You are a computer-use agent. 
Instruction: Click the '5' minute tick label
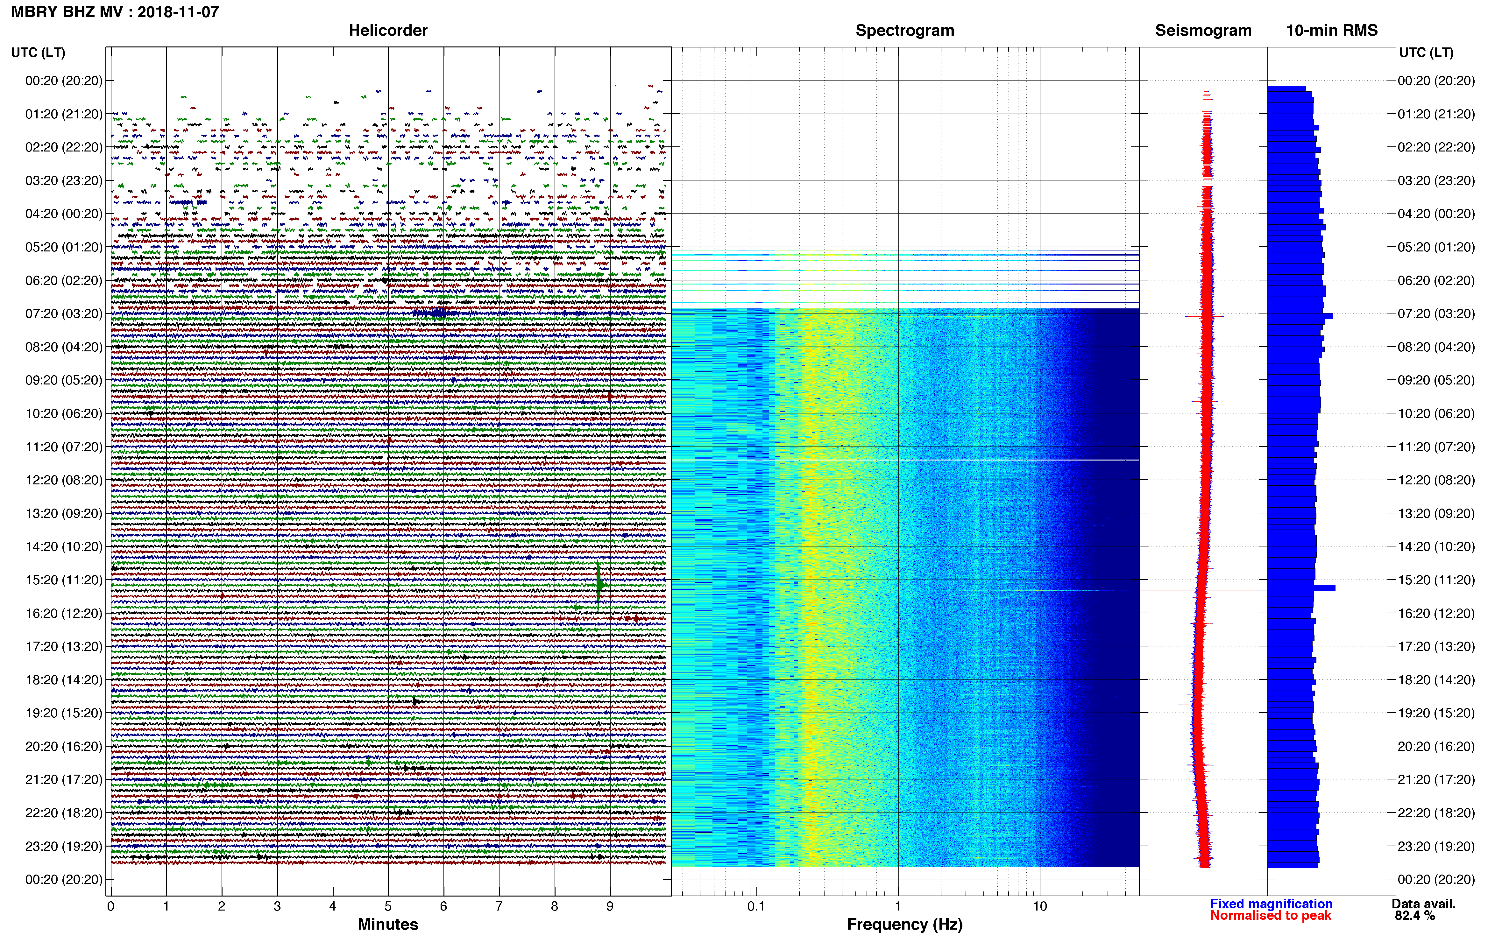(x=388, y=906)
